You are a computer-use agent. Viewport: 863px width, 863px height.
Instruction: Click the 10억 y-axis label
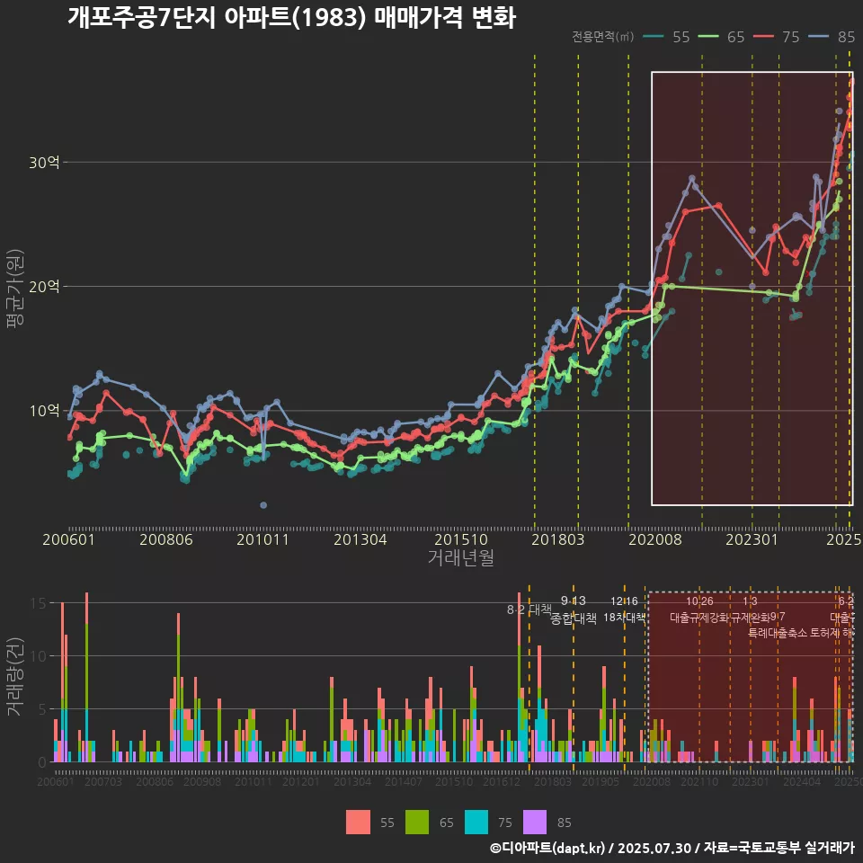(44, 411)
